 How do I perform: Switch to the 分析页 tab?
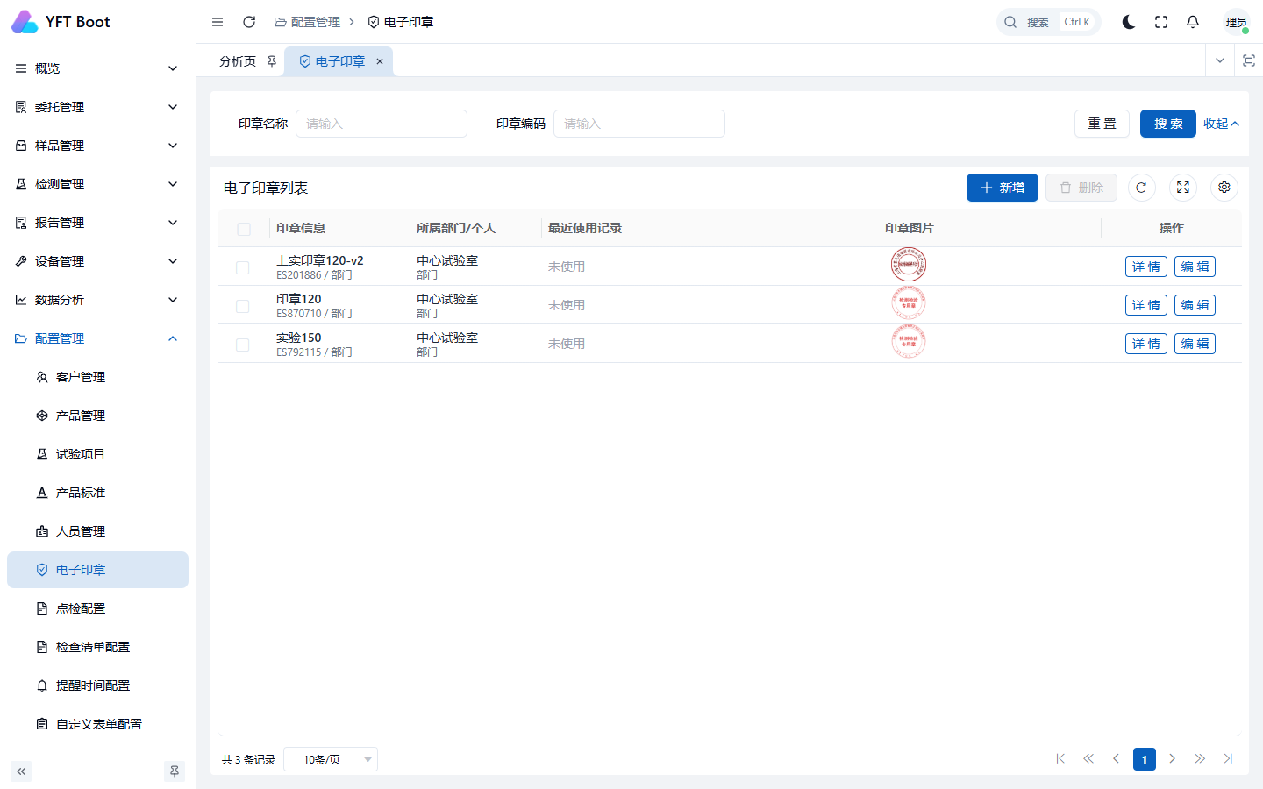[x=238, y=61]
